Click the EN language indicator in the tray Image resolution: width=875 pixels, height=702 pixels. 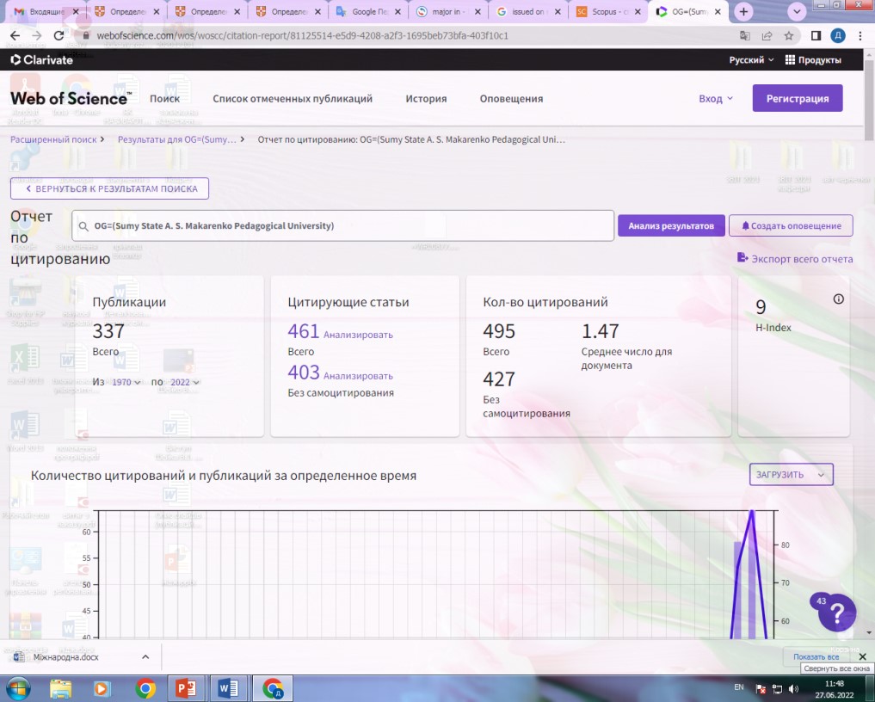[x=739, y=687]
